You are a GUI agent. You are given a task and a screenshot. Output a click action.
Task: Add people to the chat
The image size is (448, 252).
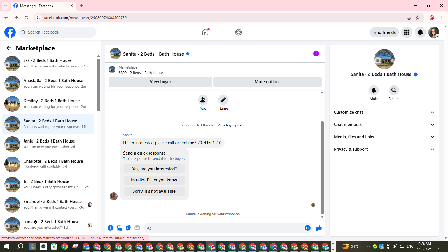coord(203,100)
